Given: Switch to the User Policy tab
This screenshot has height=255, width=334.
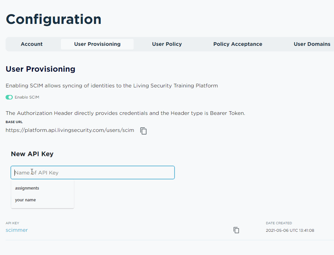Looking at the screenshot, I should [167, 44].
